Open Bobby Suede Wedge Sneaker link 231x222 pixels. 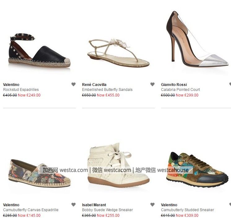(107, 210)
